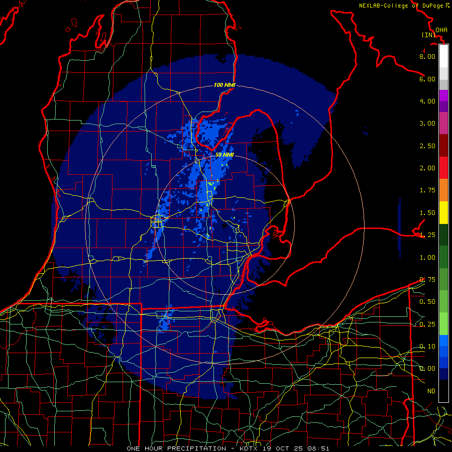Image resolution: width=452 pixels, height=452 pixels.
Task: Click the 50 NMI range ring label
Action: click(x=224, y=155)
